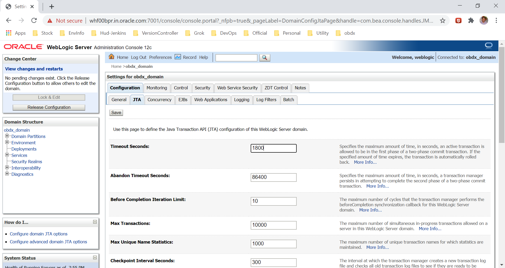Expand the Diagnostics tree node
Image resolution: width=505 pixels, height=268 pixels.
7,174
